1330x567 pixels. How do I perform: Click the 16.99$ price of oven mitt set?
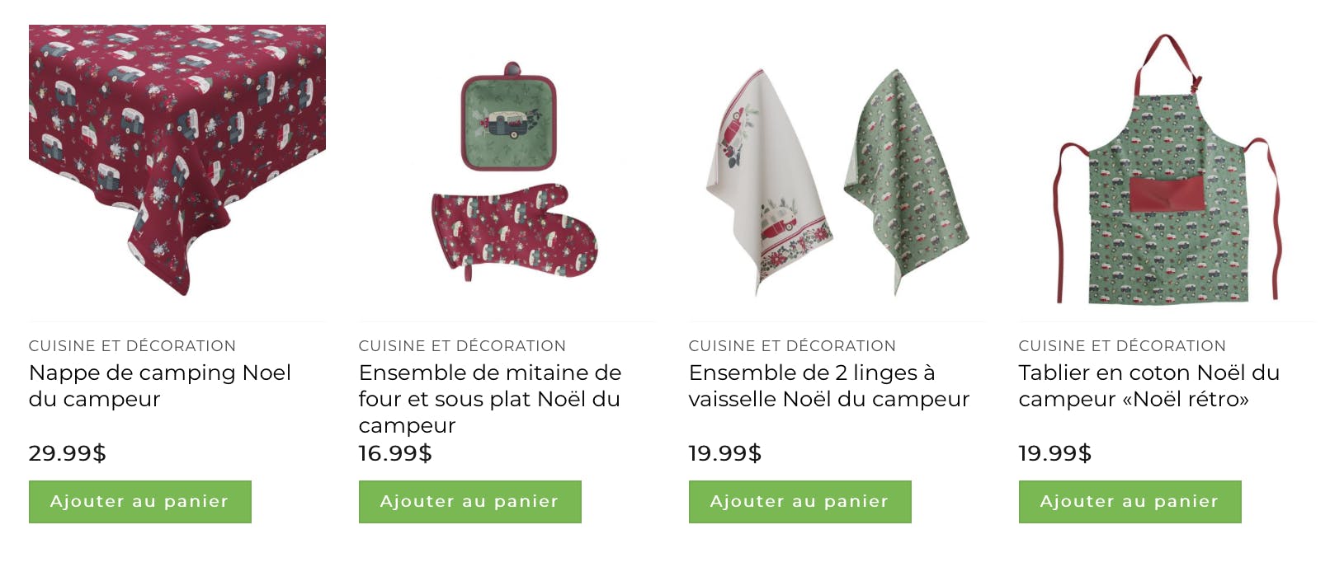pos(395,453)
